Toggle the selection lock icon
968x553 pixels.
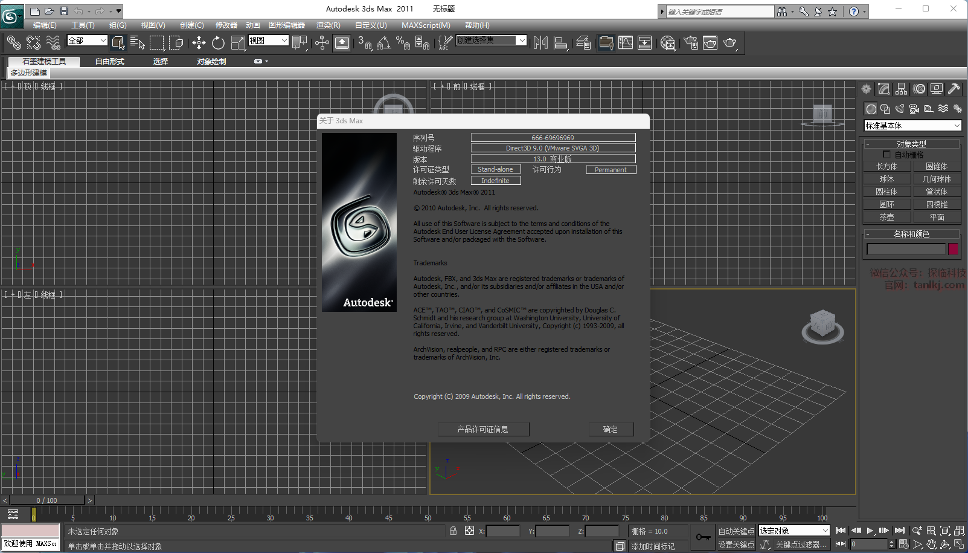(x=453, y=531)
